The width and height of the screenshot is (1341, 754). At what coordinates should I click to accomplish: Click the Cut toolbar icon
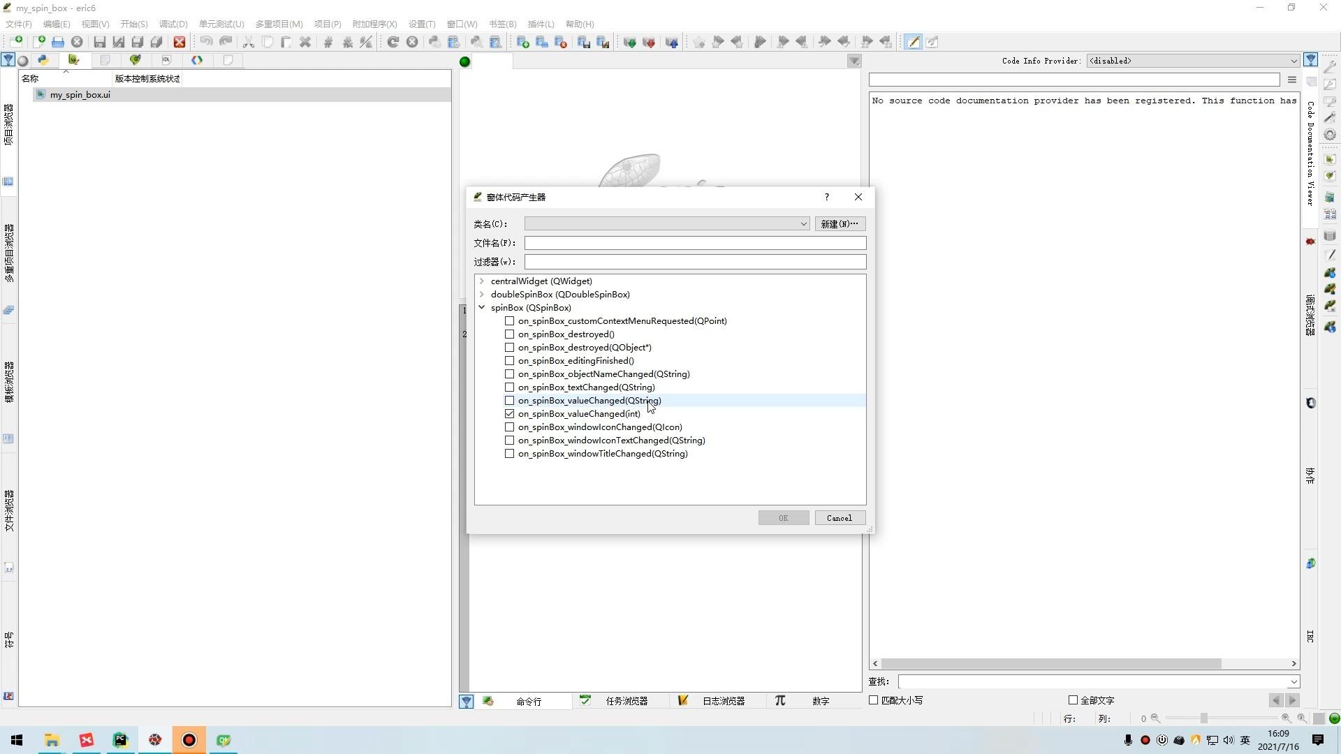coord(248,42)
